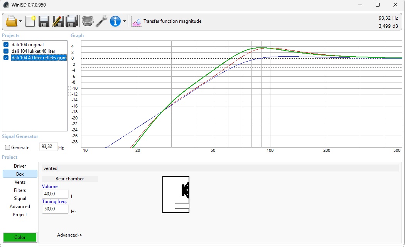Open project with the folder icon
405x247 pixels.
click(11, 21)
